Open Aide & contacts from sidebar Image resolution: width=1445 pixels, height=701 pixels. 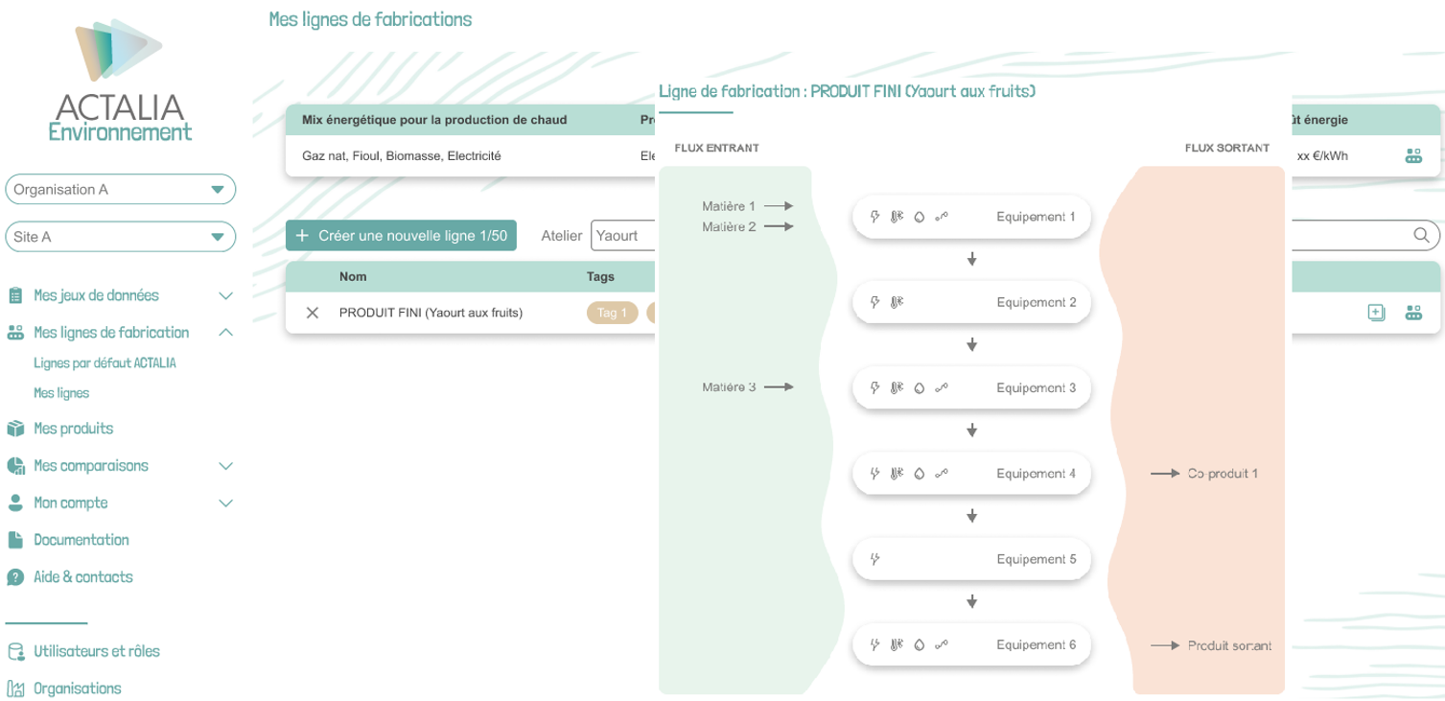(x=82, y=577)
